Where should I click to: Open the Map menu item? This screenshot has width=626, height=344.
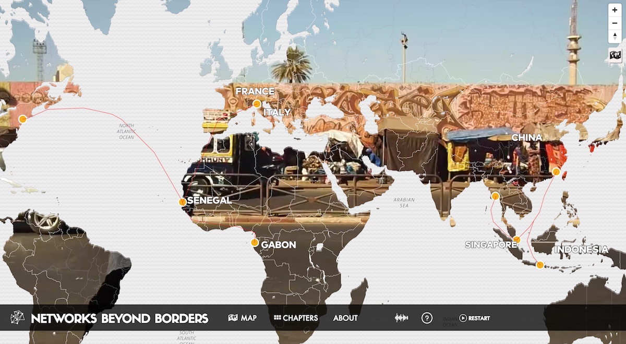(243, 318)
